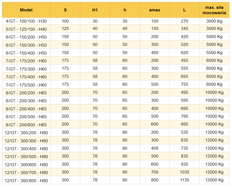The height and width of the screenshot is (188, 232).
Task: Select model 12/GT - 300/200 - H80
Action: [x=26, y=133]
